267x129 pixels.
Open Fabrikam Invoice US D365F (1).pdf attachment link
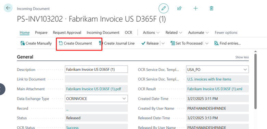[x=94, y=89]
